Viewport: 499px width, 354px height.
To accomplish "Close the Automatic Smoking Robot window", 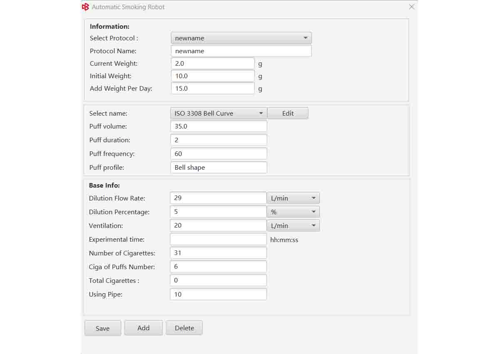I will point(411,7).
